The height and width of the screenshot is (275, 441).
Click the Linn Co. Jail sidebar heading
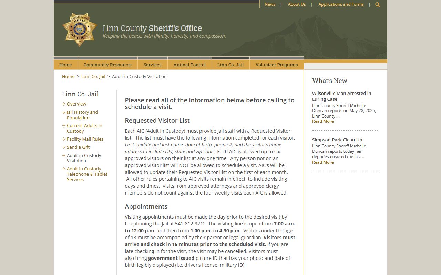point(80,94)
